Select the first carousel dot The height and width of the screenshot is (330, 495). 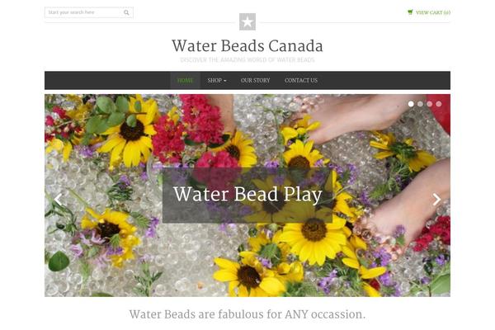[411, 104]
